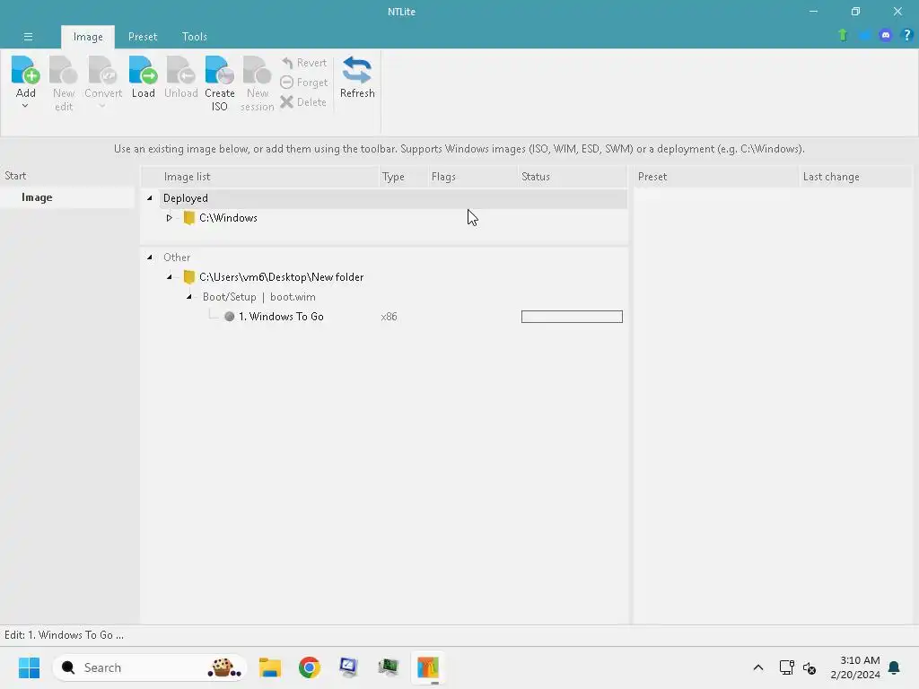Collapse the Boot/Setup boot.wim node
Screen dimensions: 919x689
188,297
